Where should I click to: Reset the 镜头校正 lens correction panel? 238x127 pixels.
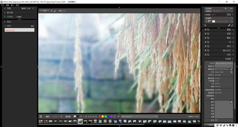(208, 50)
